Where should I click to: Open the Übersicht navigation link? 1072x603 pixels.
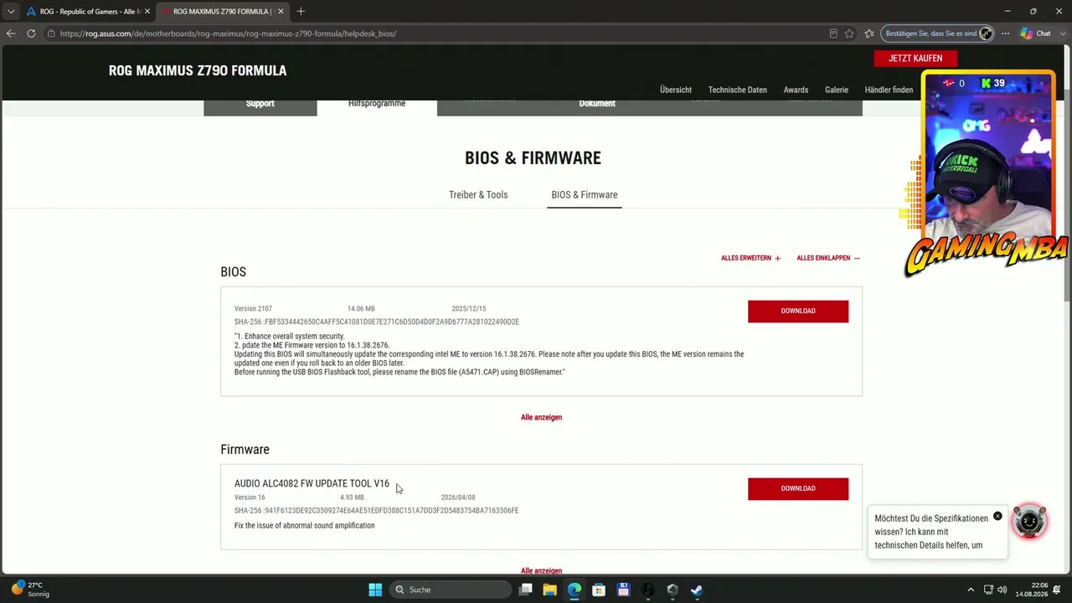click(675, 90)
